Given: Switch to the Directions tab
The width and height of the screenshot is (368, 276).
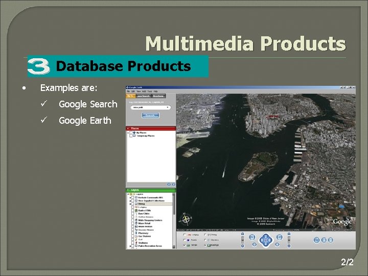Looking at the screenshot, I should [x=158, y=96].
